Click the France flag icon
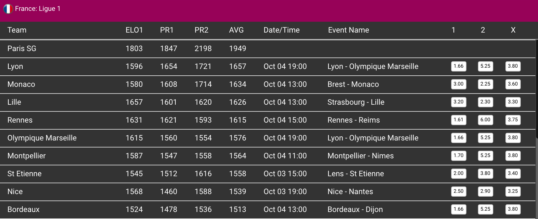 8,9
